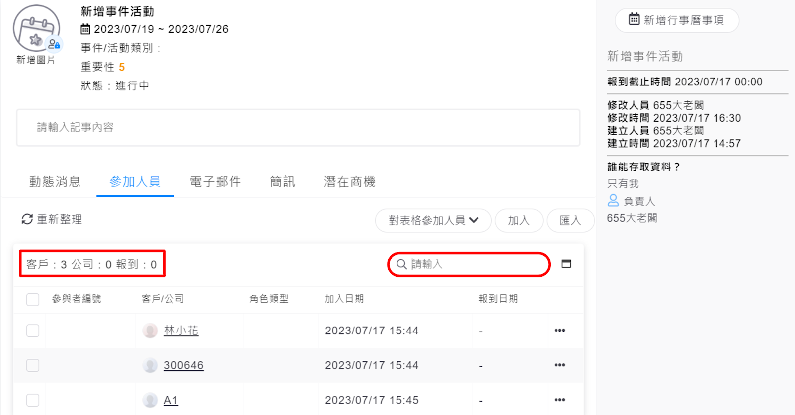Image resolution: width=795 pixels, height=415 pixels.
Task: Click the refresh icon beside 重新整理
Action: click(x=27, y=219)
